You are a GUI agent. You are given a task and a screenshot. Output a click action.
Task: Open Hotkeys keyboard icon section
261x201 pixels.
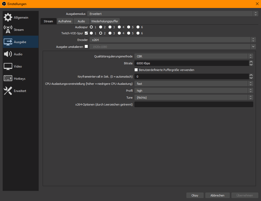pos(8,79)
